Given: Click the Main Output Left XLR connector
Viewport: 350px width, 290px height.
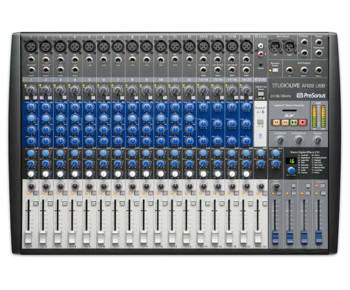Looking at the screenshot, I should tap(275, 46).
